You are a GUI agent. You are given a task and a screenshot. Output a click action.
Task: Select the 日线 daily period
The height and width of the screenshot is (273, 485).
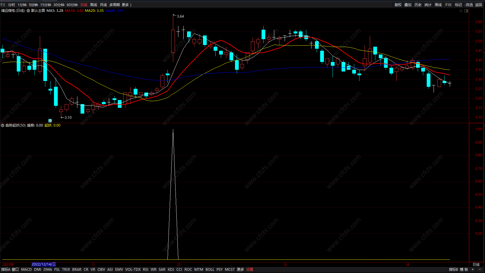(84, 5)
